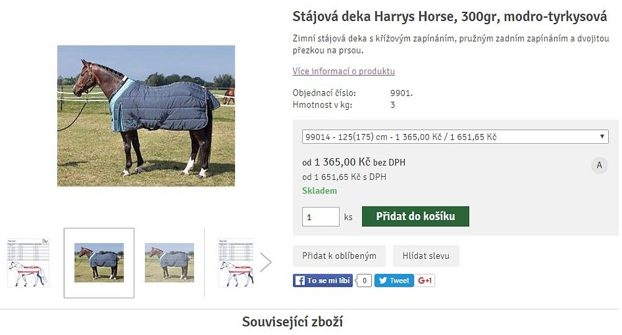Image resolution: width=622 pixels, height=335 pixels.
Task: Add the product via "Přidat k oblíbeným"
Action: [x=339, y=256]
